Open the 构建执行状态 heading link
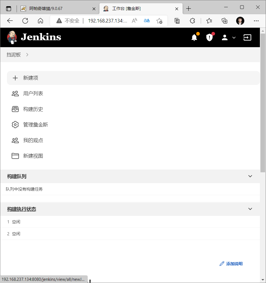The image size is (266, 283). click(x=22, y=209)
